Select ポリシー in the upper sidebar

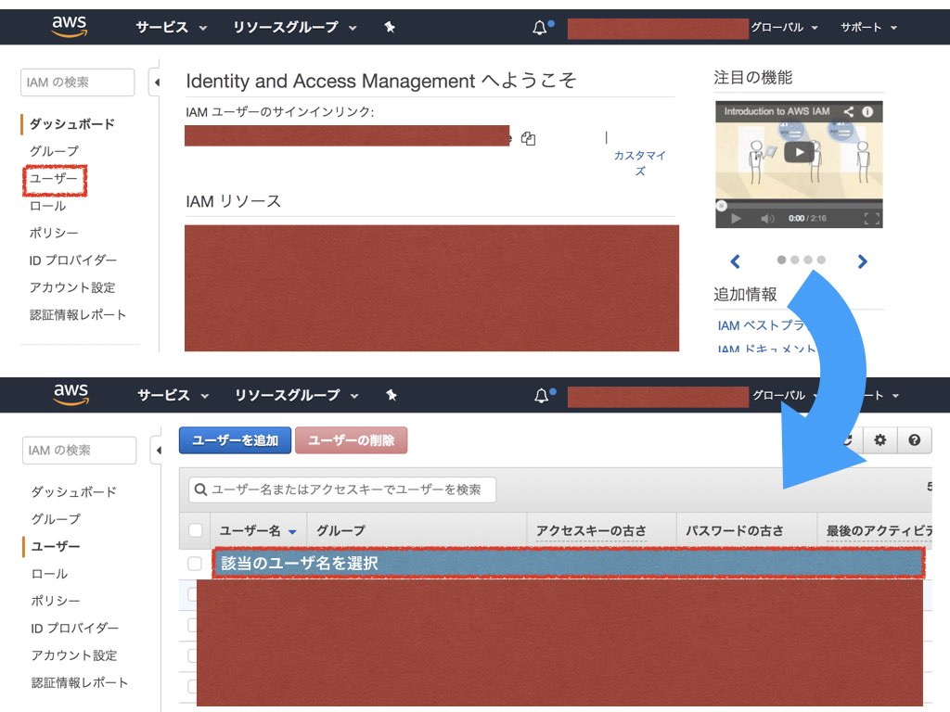coord(54,233)
